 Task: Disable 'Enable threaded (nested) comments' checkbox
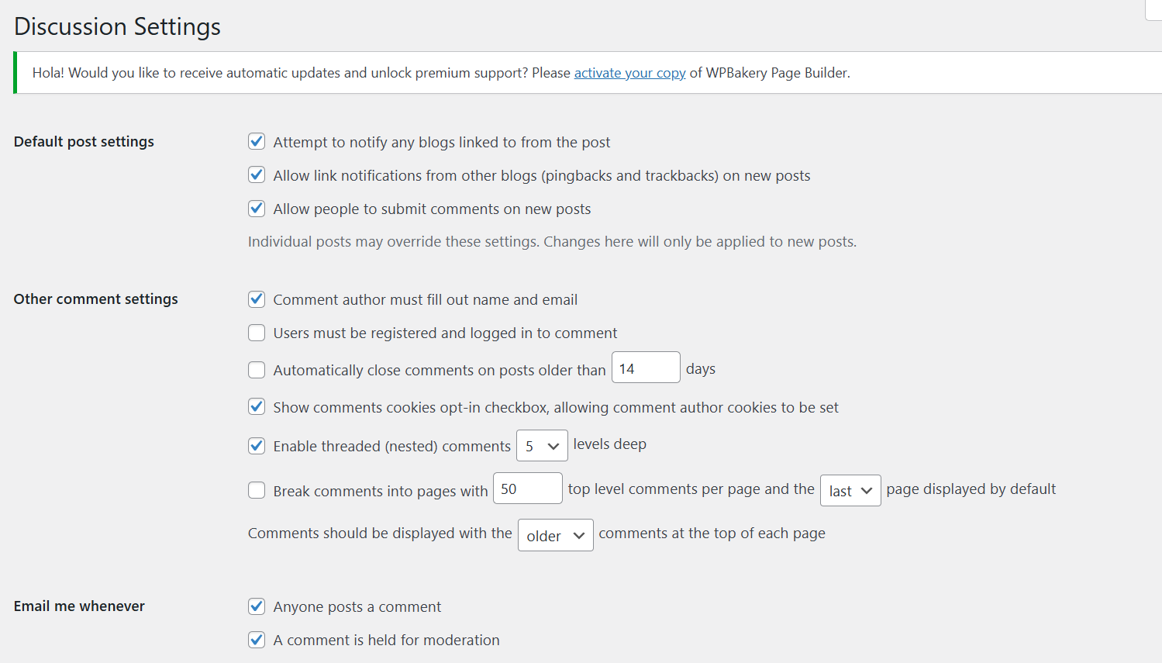(x=257, y=445)
